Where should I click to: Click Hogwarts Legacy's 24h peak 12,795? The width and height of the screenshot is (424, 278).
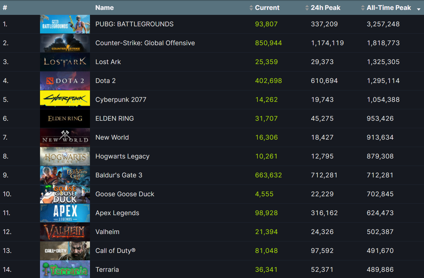point(322,156)
